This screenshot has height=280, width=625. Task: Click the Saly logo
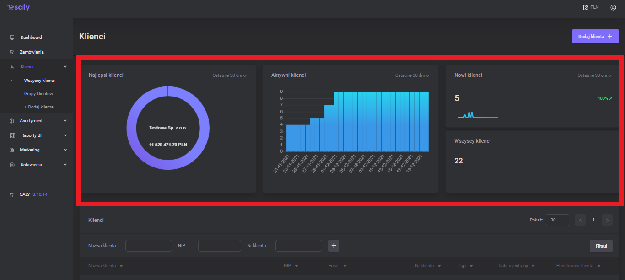tap(19, 8)
